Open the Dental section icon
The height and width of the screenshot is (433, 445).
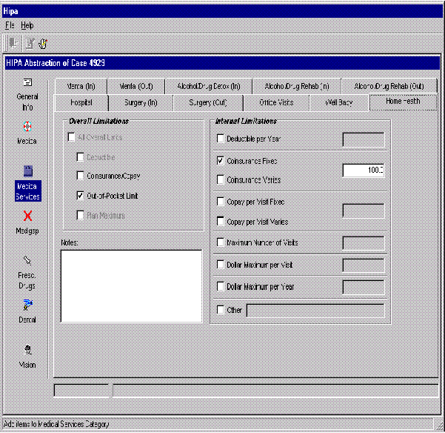pos(27,304)
